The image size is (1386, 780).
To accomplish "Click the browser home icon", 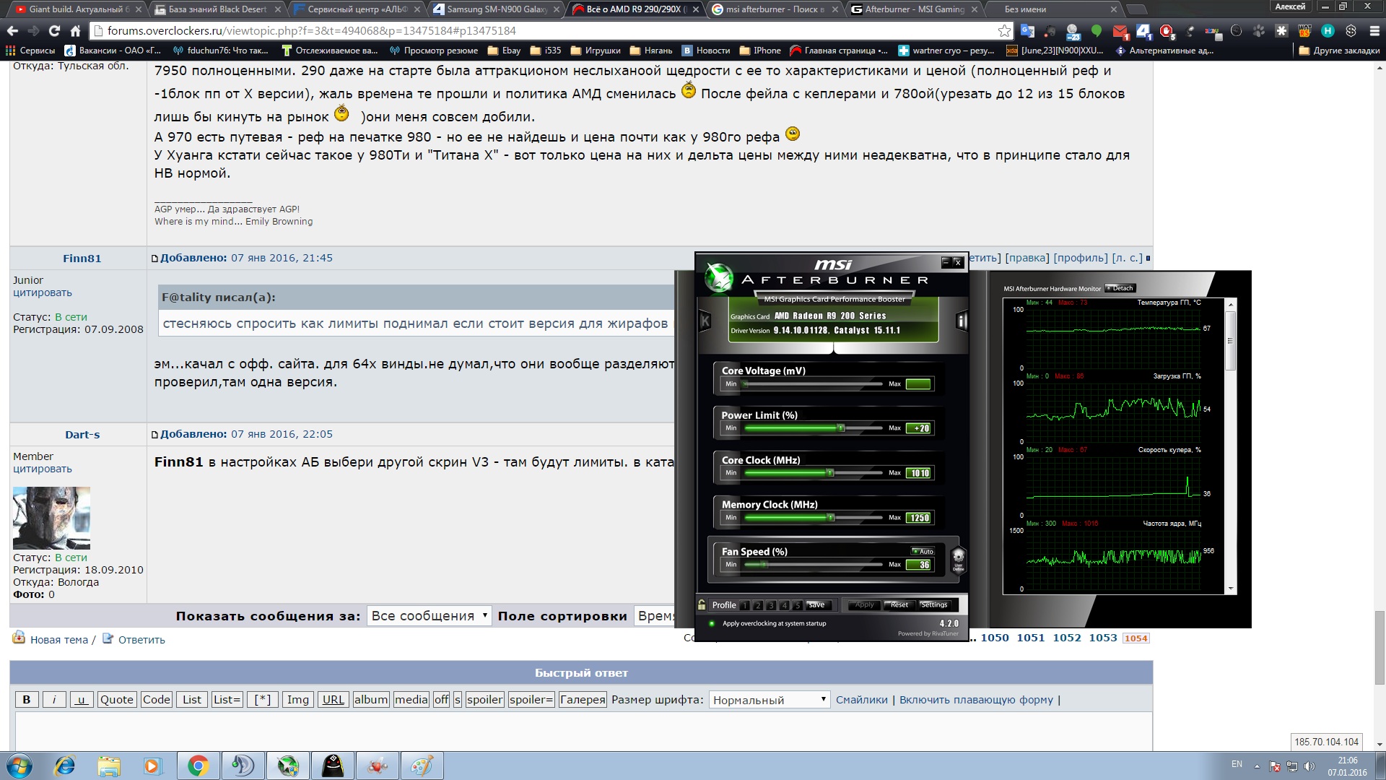I will [75, 31].
